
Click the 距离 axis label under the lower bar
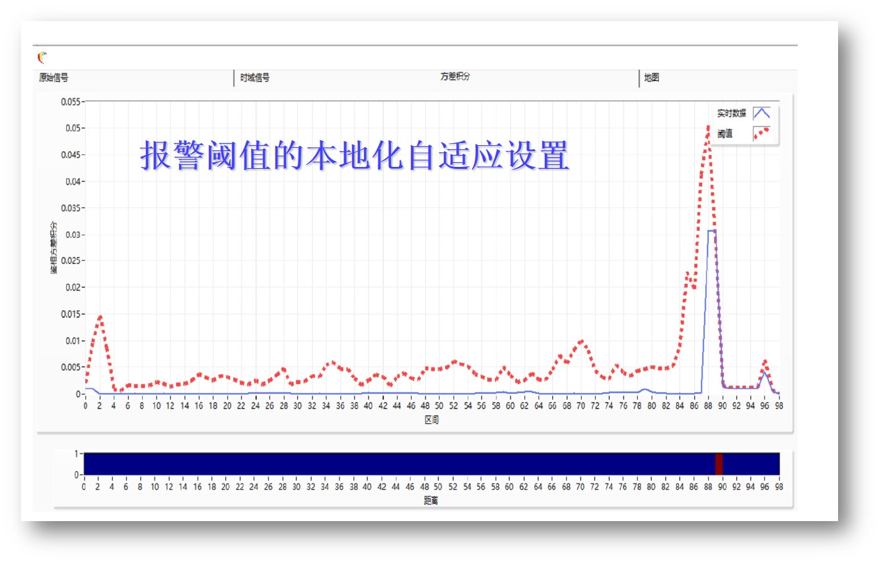tap(431, 501)
